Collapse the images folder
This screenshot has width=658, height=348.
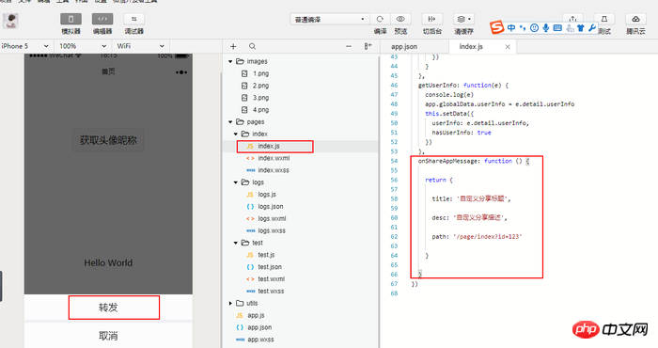point(230,62)
